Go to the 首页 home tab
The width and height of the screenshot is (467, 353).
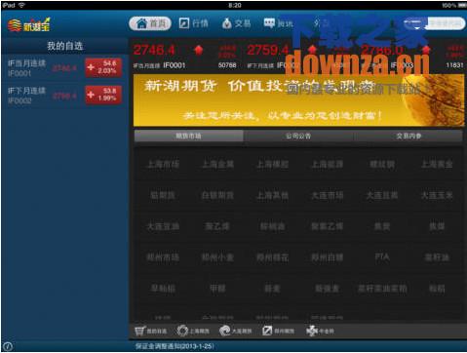point(150,23)
